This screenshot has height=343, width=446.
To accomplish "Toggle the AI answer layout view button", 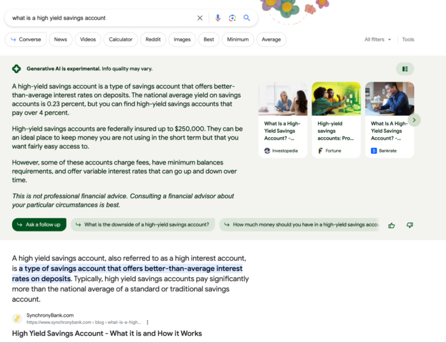I will coord(405,69).
